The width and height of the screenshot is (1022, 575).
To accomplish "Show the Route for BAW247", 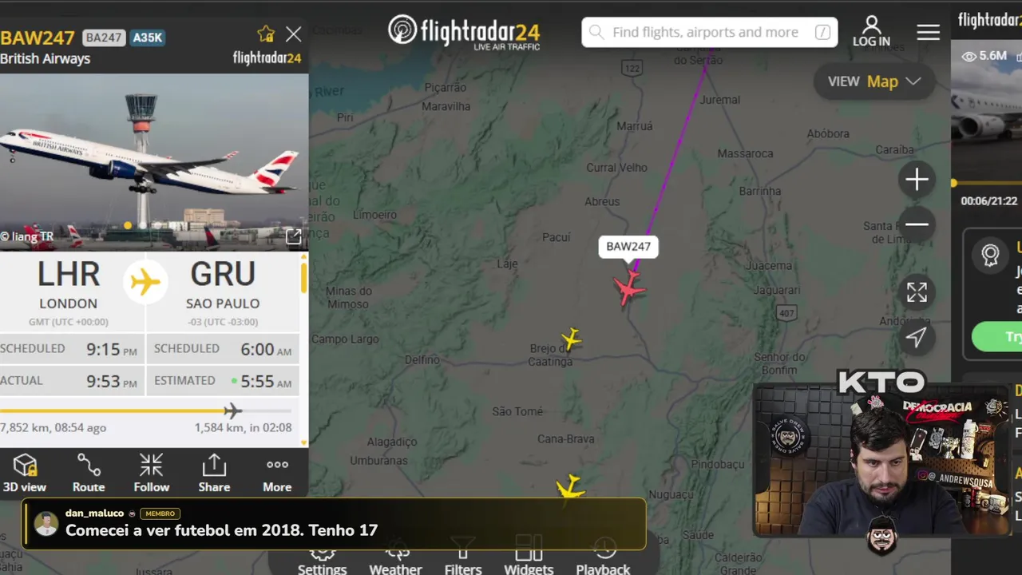I will tap(89, 473).
